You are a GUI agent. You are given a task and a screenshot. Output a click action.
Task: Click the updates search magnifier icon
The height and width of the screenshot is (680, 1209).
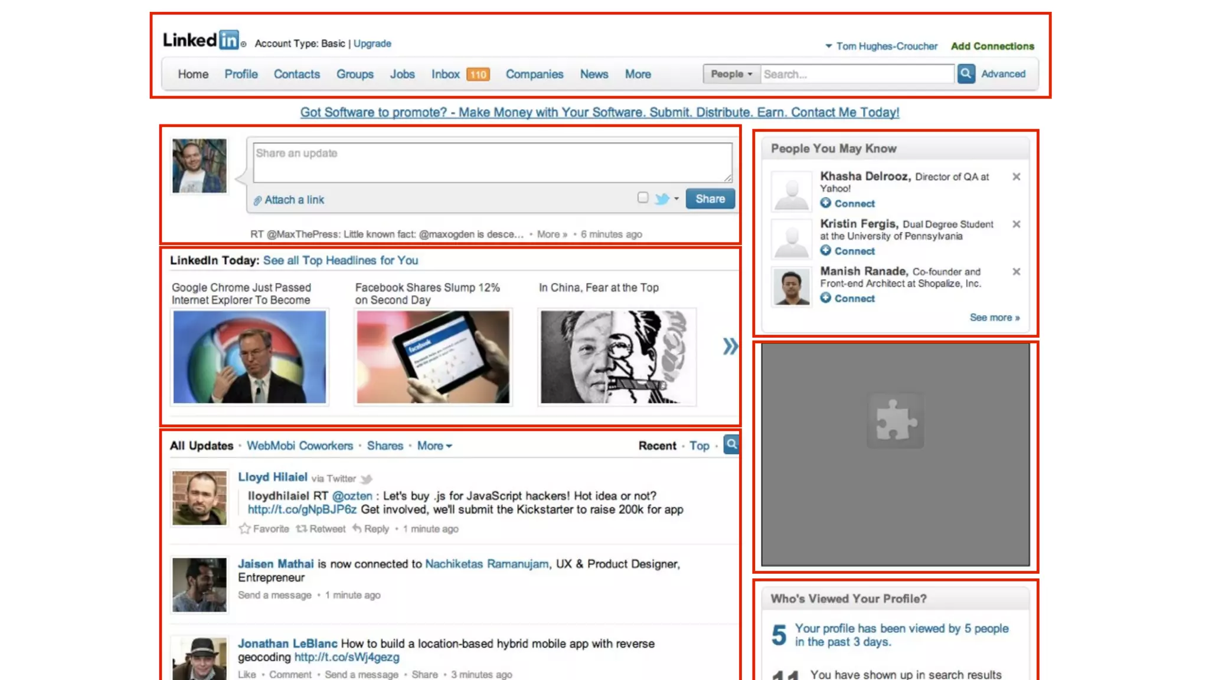pos(731,444)
